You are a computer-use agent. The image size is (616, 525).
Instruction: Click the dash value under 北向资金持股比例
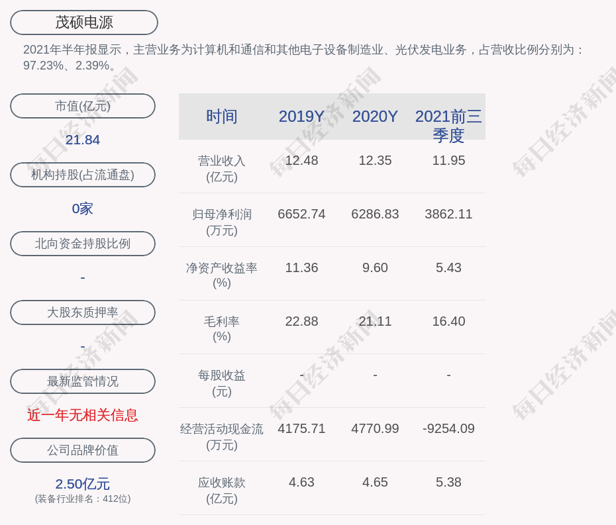point(83,277)
